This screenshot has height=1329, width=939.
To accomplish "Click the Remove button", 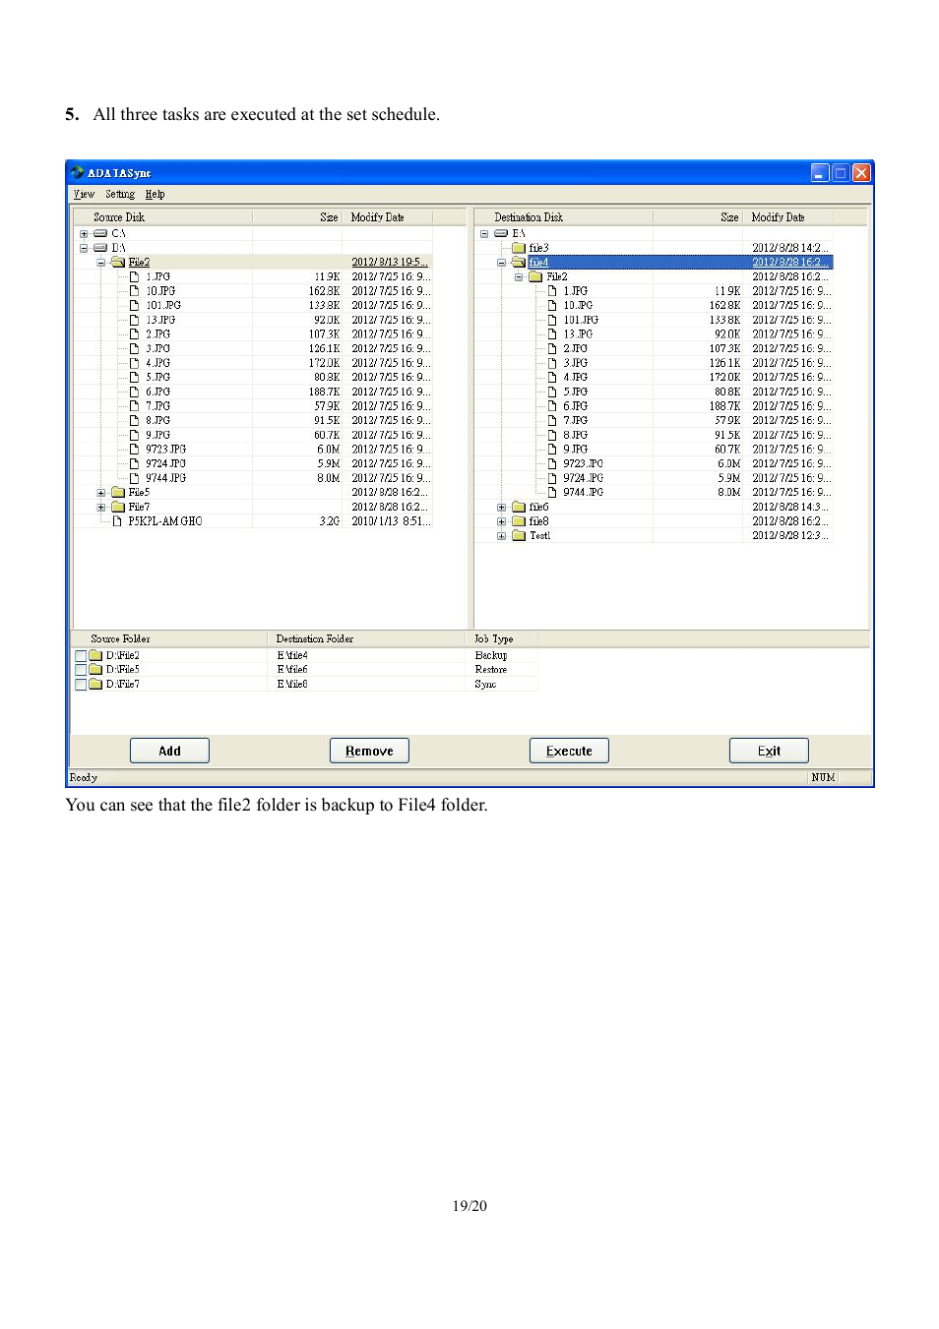I will click(369, 751).
